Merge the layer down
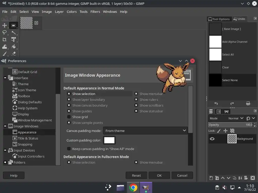The width and height of the screenshot is (258, 193). 240,178
